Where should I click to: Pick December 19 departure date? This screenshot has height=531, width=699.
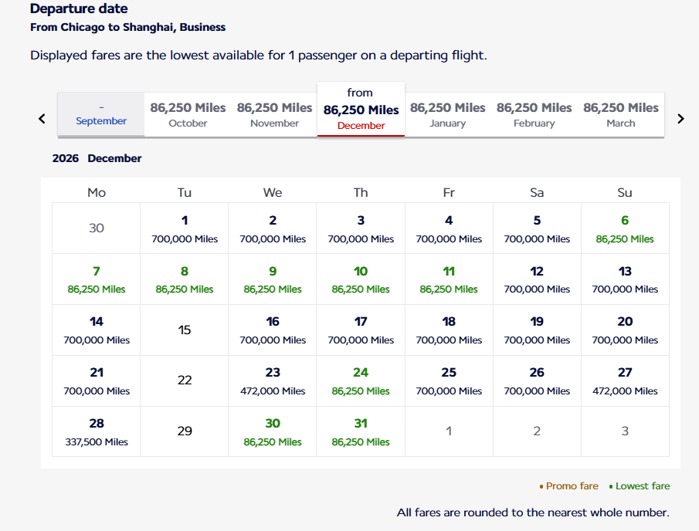tap(537, 330)
